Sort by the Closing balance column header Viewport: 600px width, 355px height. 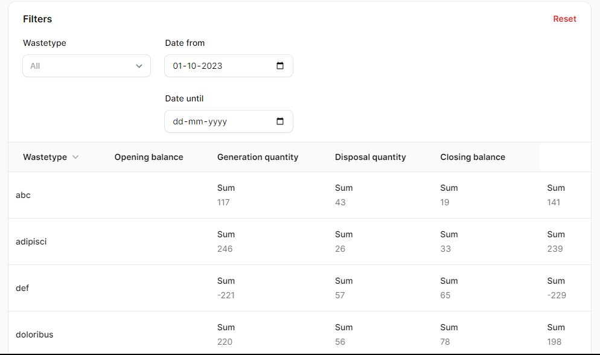point(473,157)
